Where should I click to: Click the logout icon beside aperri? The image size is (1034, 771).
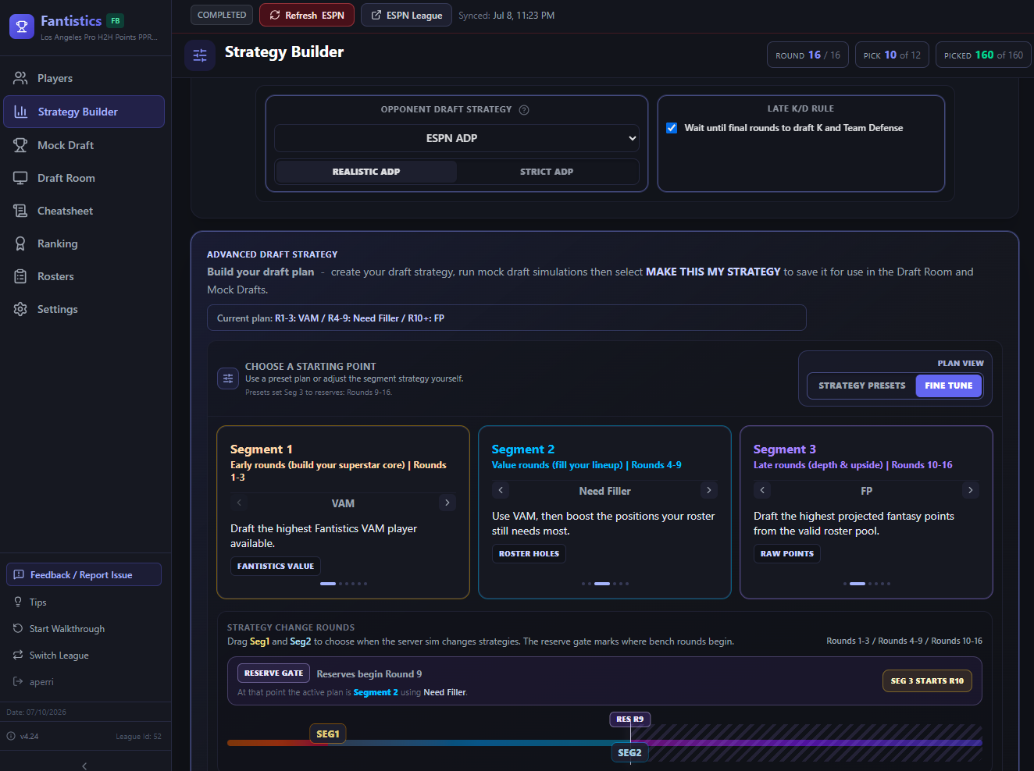point(18,681)
